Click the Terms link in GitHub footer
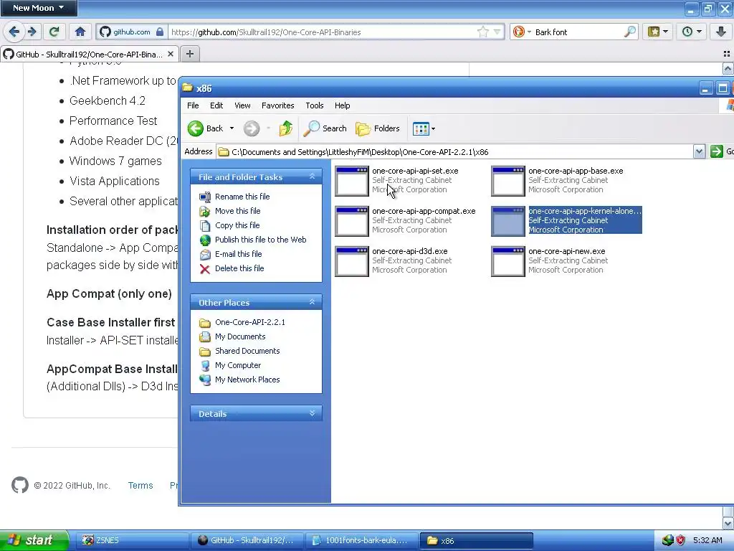Image resolution: width=734 pixels, height=551 pixels. (140, 486)
